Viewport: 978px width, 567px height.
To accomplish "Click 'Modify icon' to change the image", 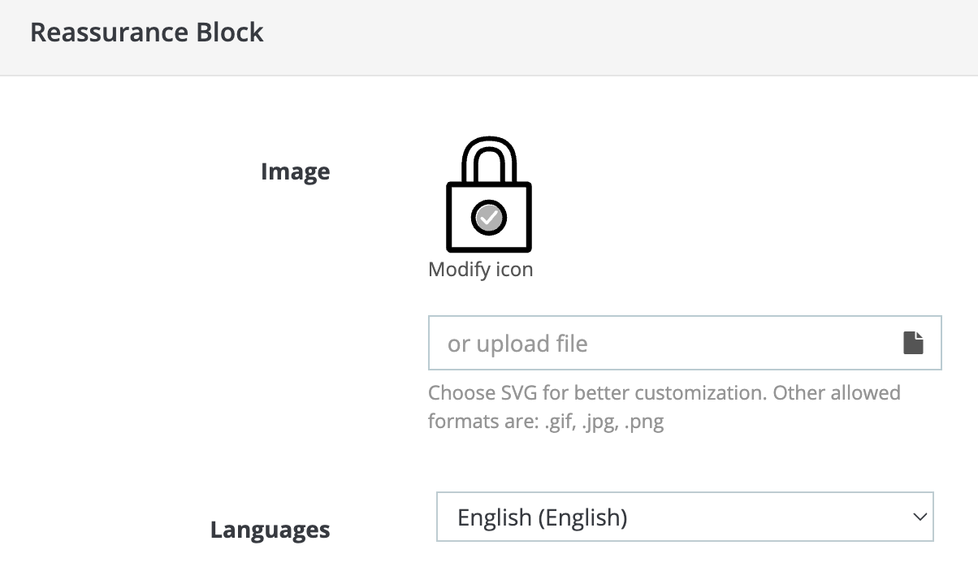I will (480, 269).
